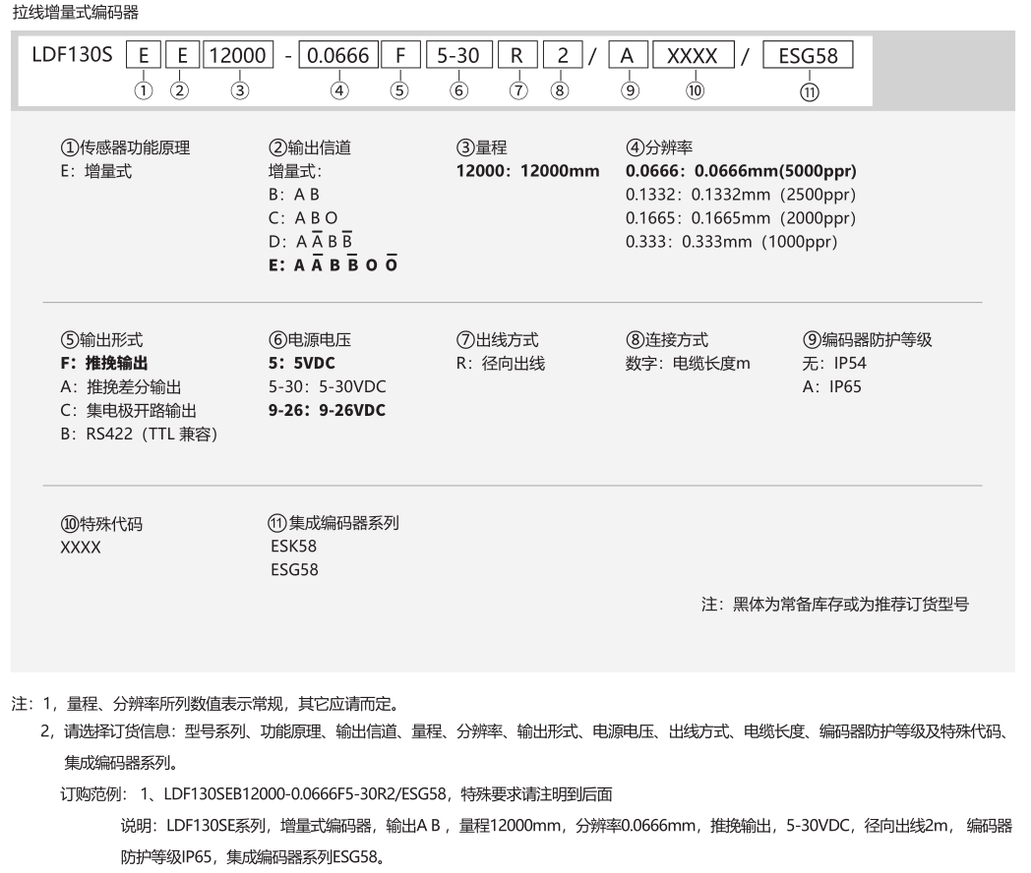The height and width of the screenshot is (873, 1031).
Task: Click the heading ⑥电源电压
Action: click(310, 339)
